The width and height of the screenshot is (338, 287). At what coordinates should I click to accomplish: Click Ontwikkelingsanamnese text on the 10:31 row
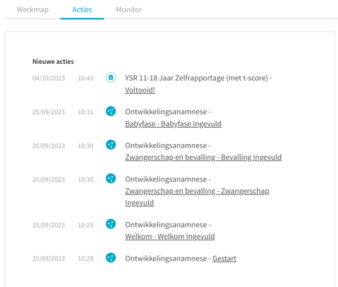click(x=166, y=112)
